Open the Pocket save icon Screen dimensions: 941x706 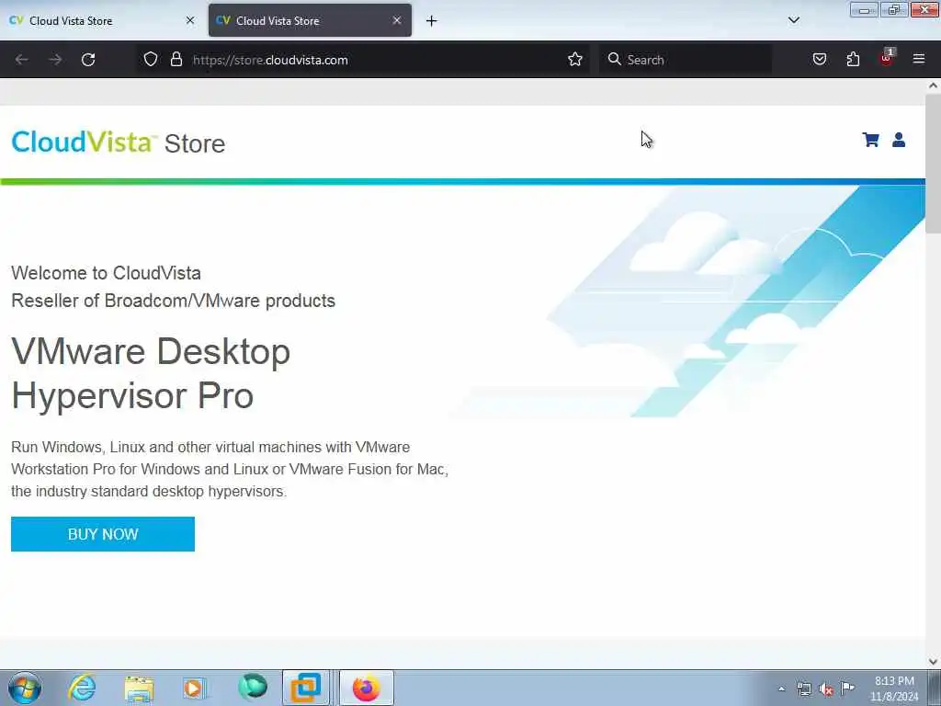coord(819,59)
